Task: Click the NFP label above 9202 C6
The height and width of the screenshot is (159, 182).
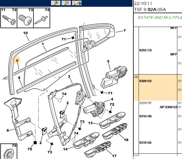Action: coord(174,28)
